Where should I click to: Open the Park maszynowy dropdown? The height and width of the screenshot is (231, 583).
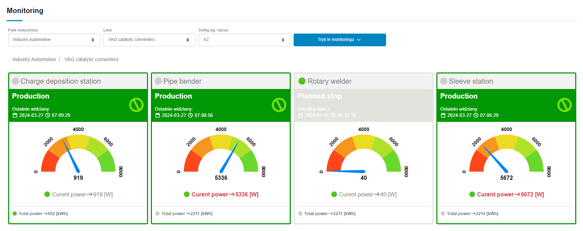point(54,40)
